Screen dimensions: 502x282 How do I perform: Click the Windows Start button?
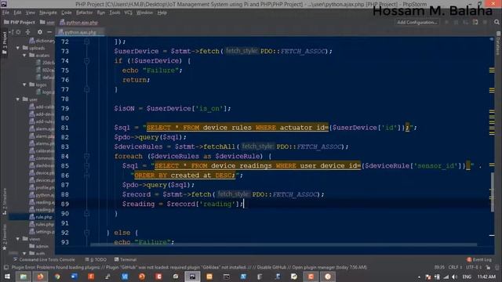[x=7, y=277]
